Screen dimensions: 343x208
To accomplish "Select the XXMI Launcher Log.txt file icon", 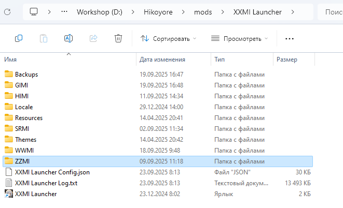I will coord(9,183).
